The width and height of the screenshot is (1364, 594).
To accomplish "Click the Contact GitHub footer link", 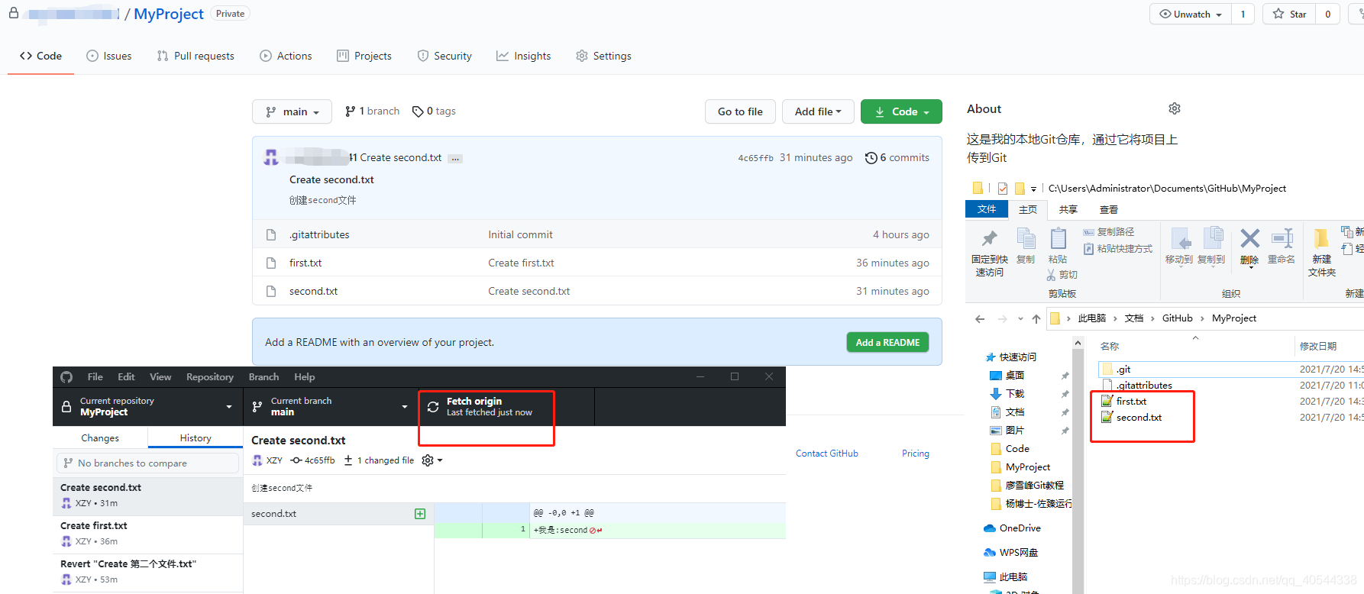I will (x=827, y=454).
